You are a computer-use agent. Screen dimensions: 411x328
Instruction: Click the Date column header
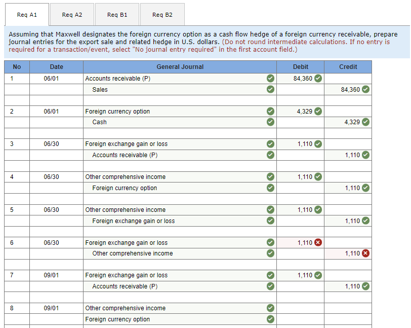pyautogui.click(x=56, y=67)
